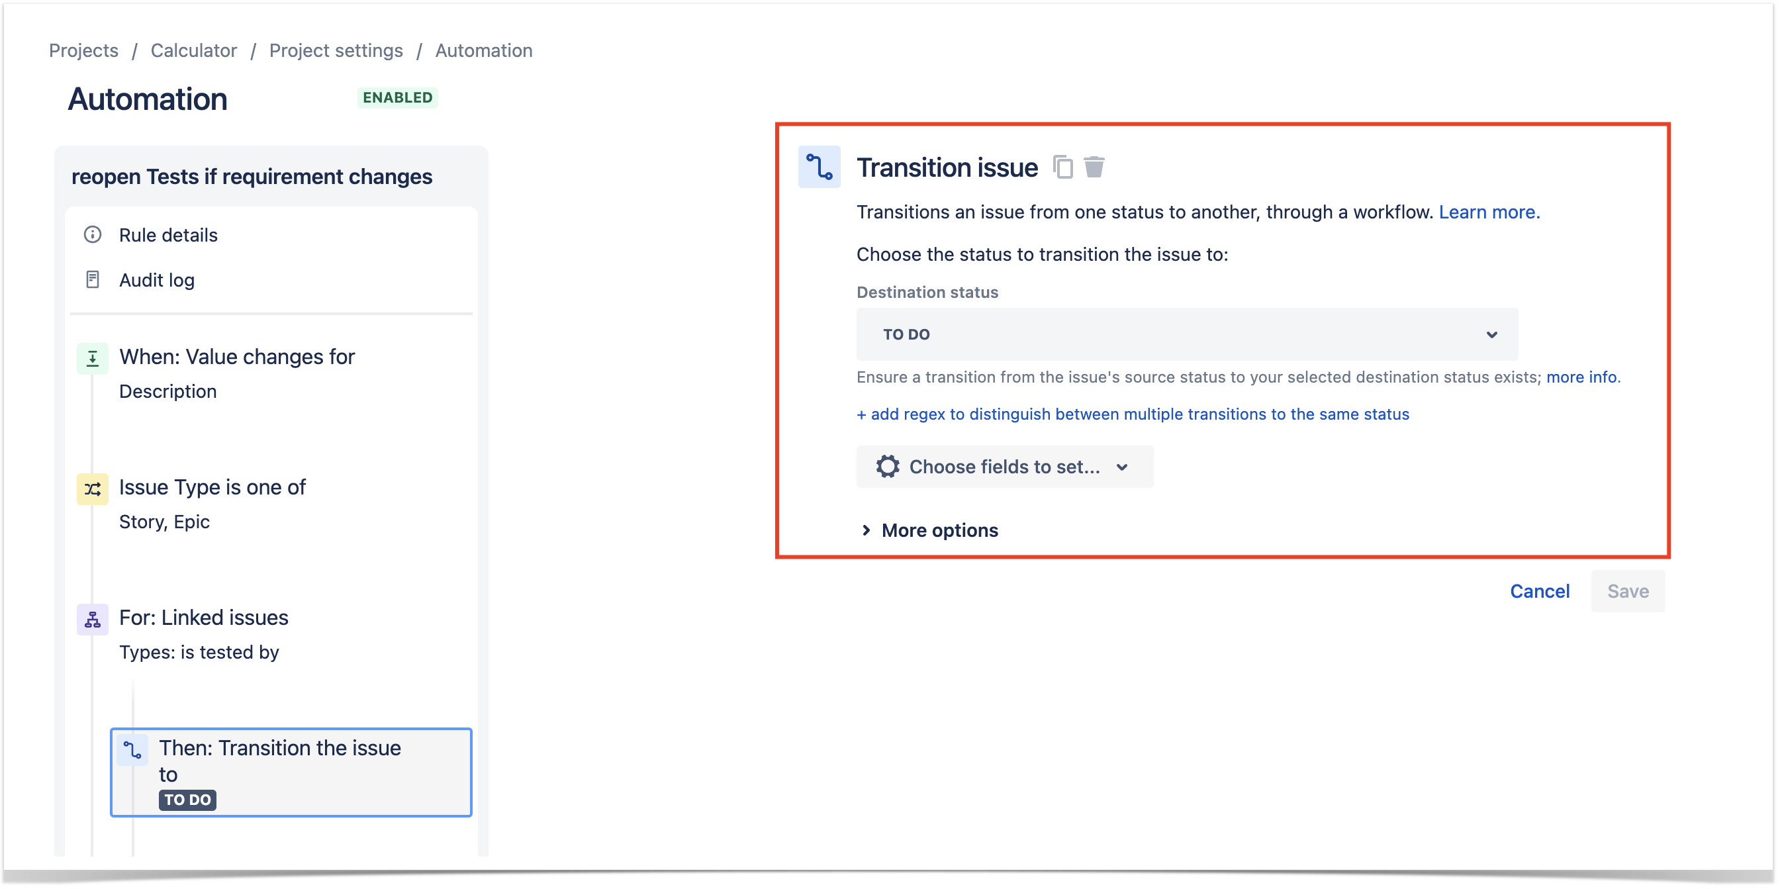Click 'Types: is tested by' text
This screenshot has width=1782, height=889.
coord(199,653)
